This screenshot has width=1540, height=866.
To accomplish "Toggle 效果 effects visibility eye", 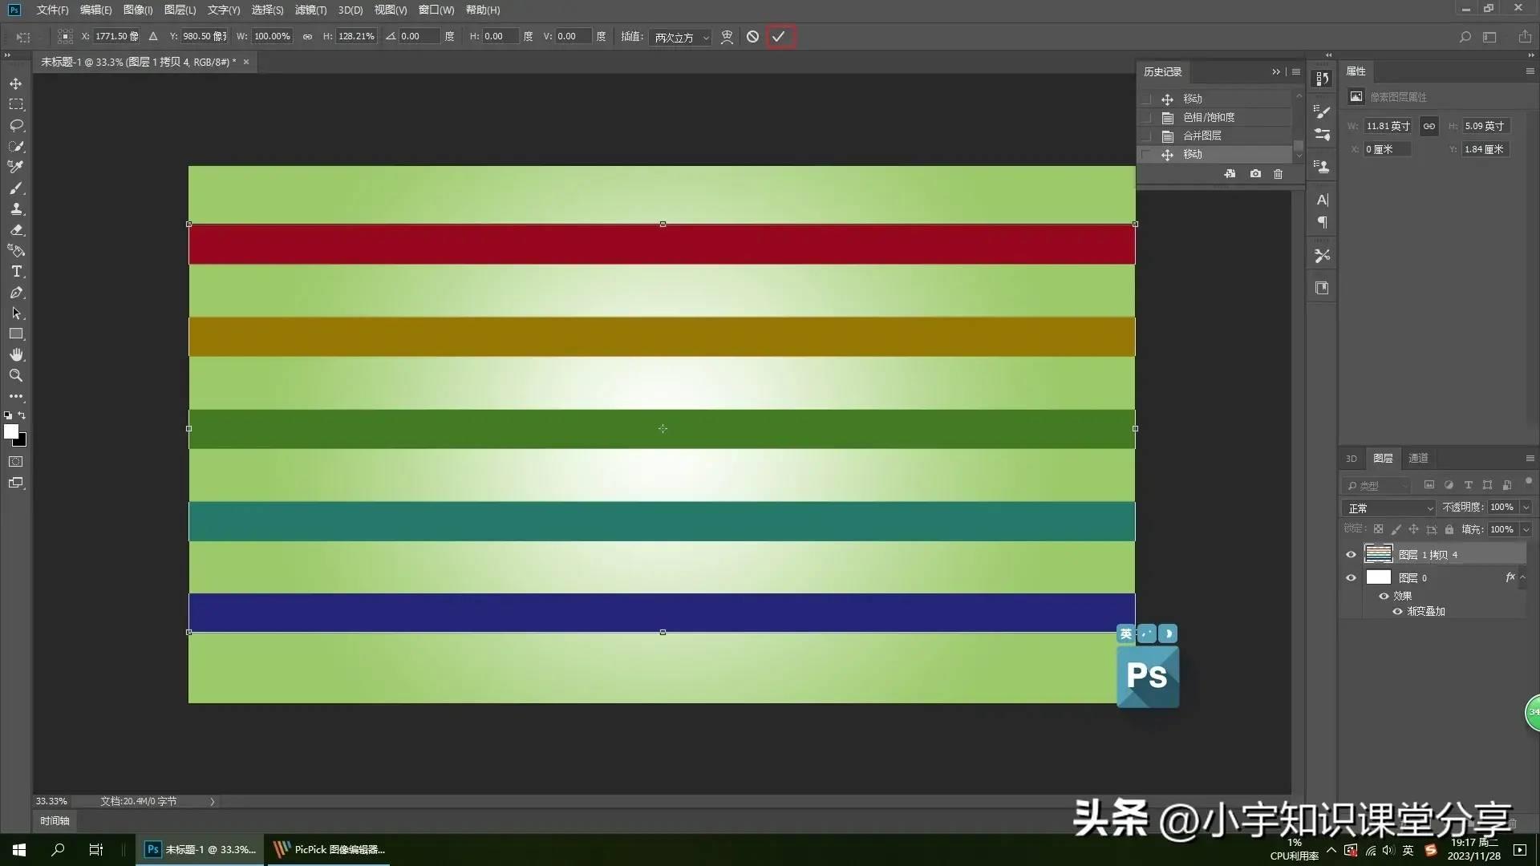I will tap(1384, 596).
